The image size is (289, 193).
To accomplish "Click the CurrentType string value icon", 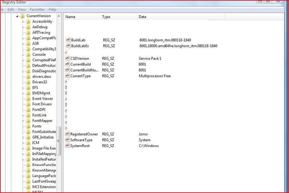I will (x=67, y=76).
